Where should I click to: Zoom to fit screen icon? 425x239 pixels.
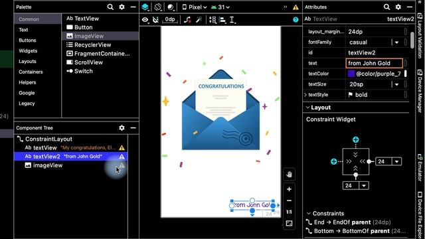290,224
